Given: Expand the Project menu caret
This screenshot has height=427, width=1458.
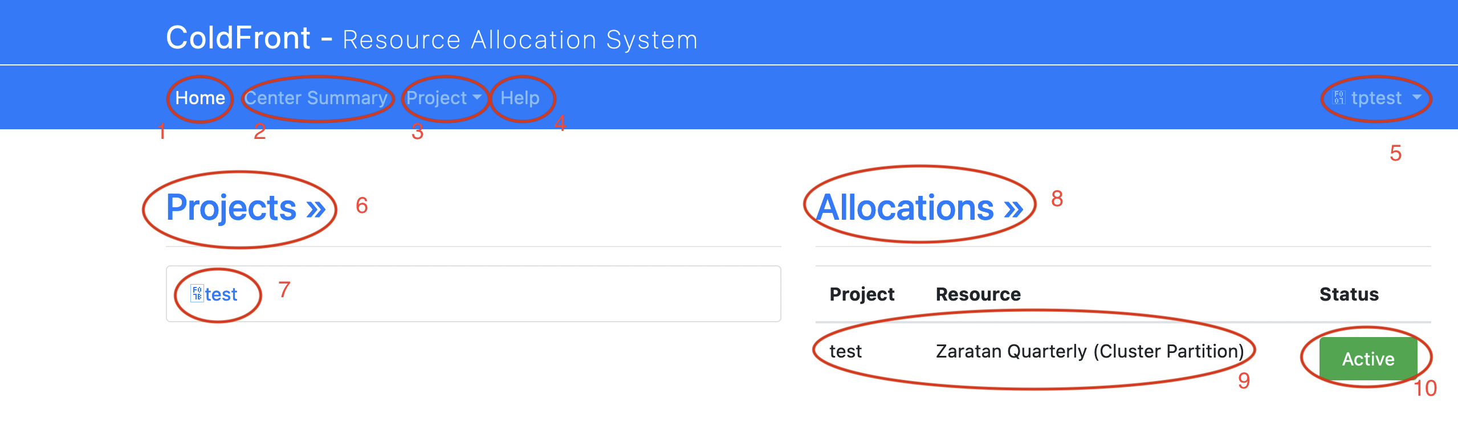Looking at the screenshot, I should click(477, 97).
